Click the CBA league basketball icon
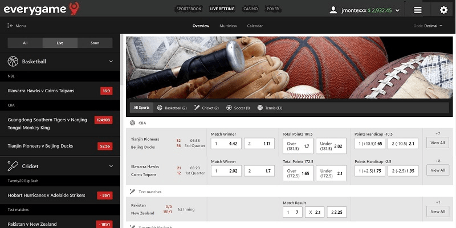 click(132, 123)
